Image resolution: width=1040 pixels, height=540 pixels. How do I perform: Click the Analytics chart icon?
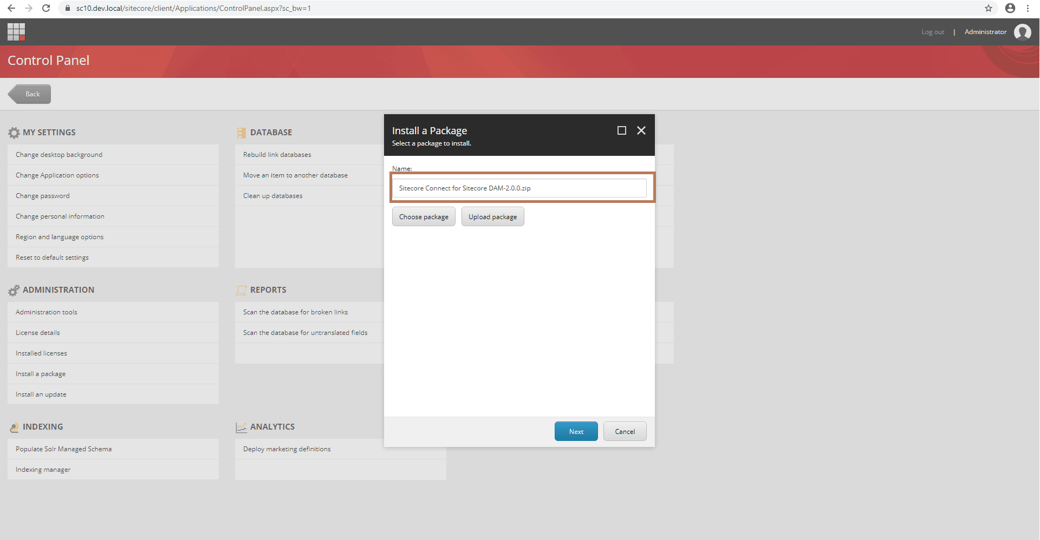point(242,427)
